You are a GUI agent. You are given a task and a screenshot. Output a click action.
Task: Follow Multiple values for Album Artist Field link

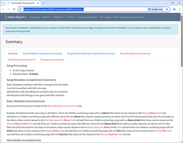click(103, 127)
